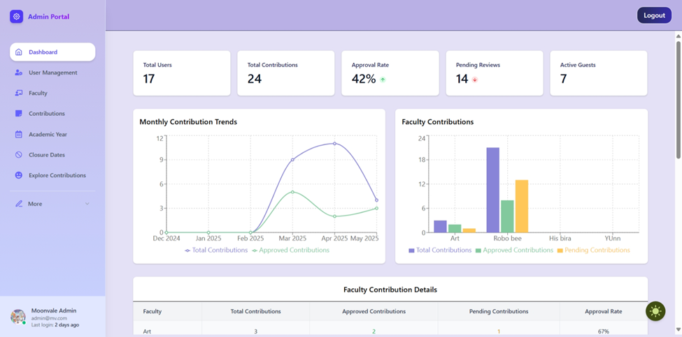Open the Moonvale Admin profile panel
Screen dimensions: 682x337
coord(52,317)
